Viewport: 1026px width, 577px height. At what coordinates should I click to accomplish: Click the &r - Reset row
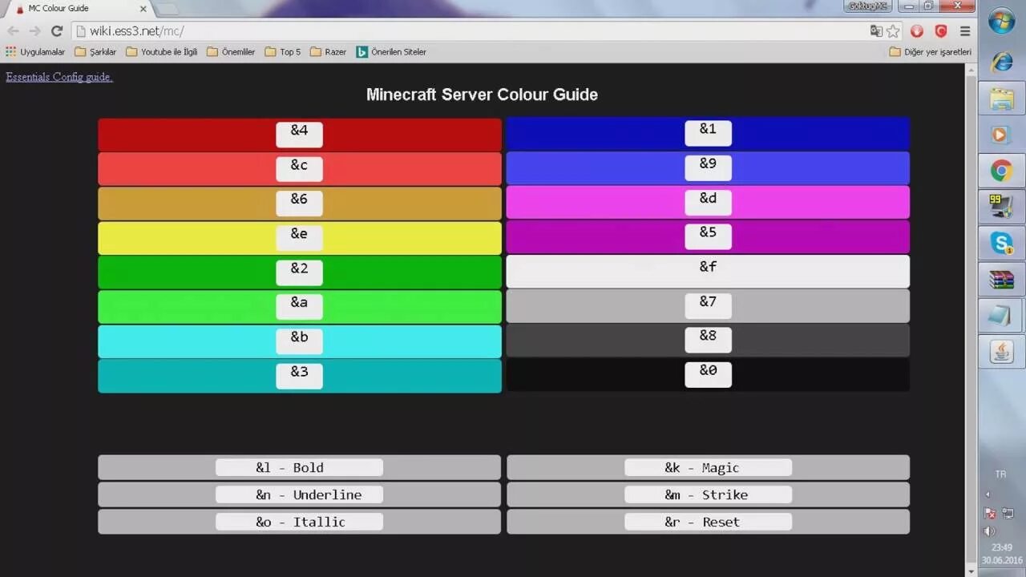coord(708,522)
